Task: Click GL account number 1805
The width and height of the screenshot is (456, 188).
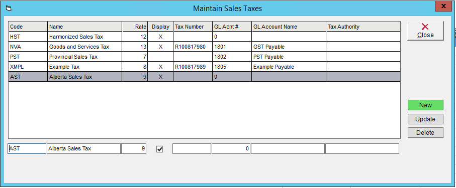Action: pyautogui.click(x=232, y=67)
